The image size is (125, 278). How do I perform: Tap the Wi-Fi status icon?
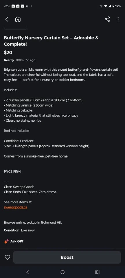pyautogui.click(x=106, y=6)
